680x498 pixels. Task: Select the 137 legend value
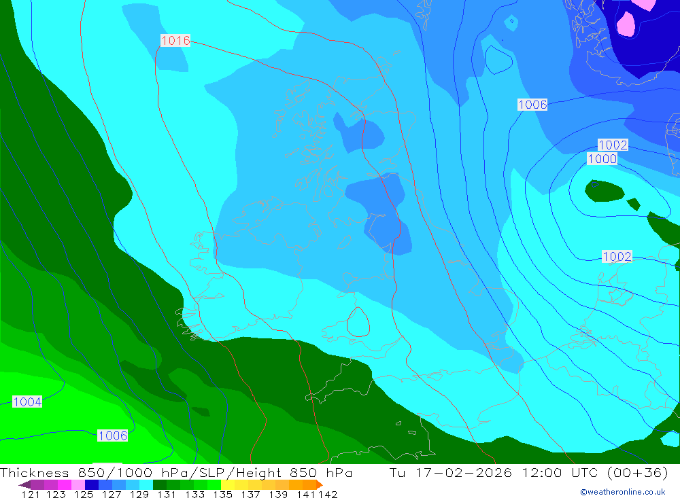point(250,494)
